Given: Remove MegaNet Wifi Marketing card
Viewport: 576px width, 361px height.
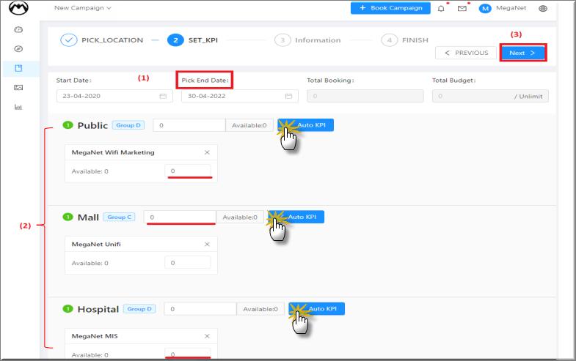Looking at the screenshot, I should 207,152.
